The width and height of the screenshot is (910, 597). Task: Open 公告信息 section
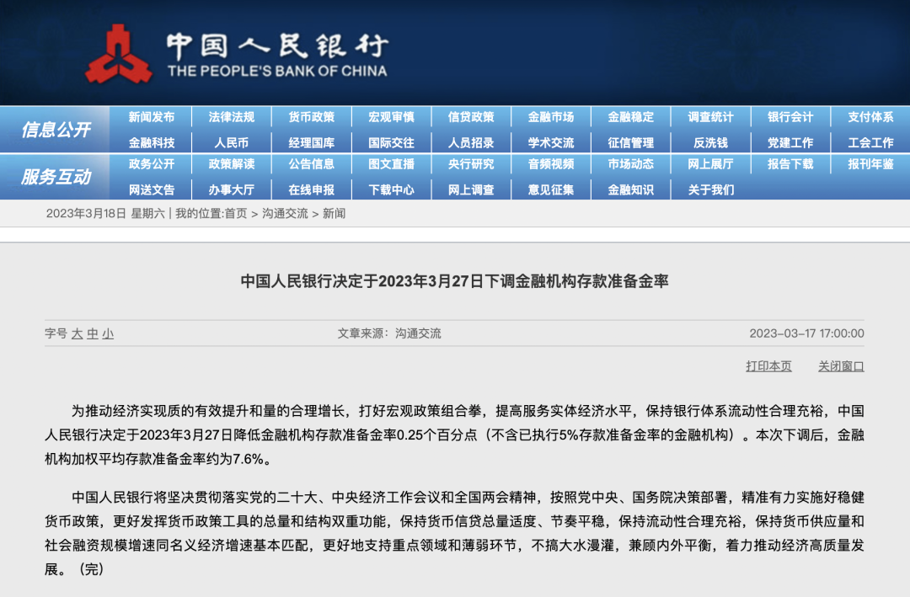312,164
